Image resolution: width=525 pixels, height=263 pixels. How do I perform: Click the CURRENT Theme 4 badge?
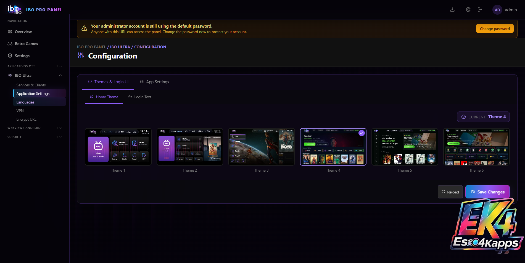[483, 117]
